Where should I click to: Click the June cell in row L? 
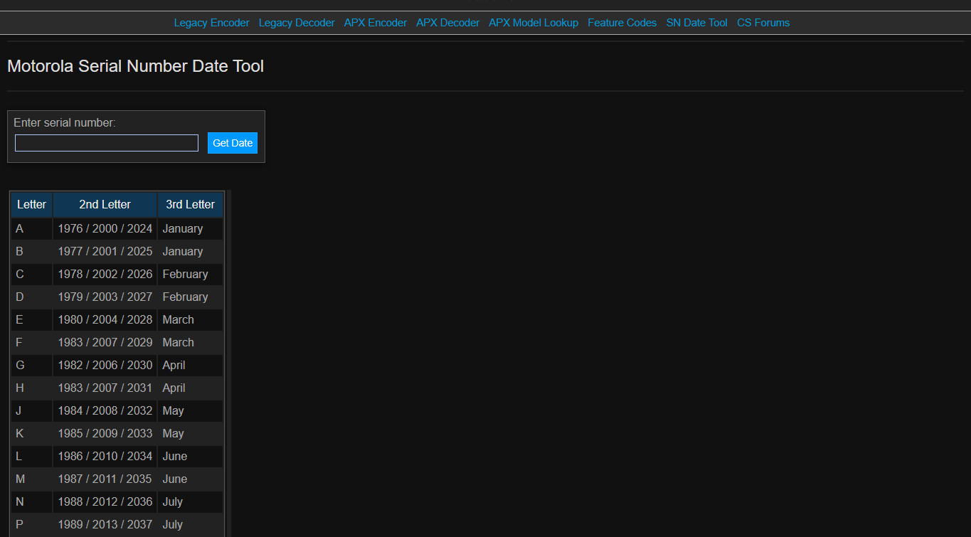click(191, 457)
